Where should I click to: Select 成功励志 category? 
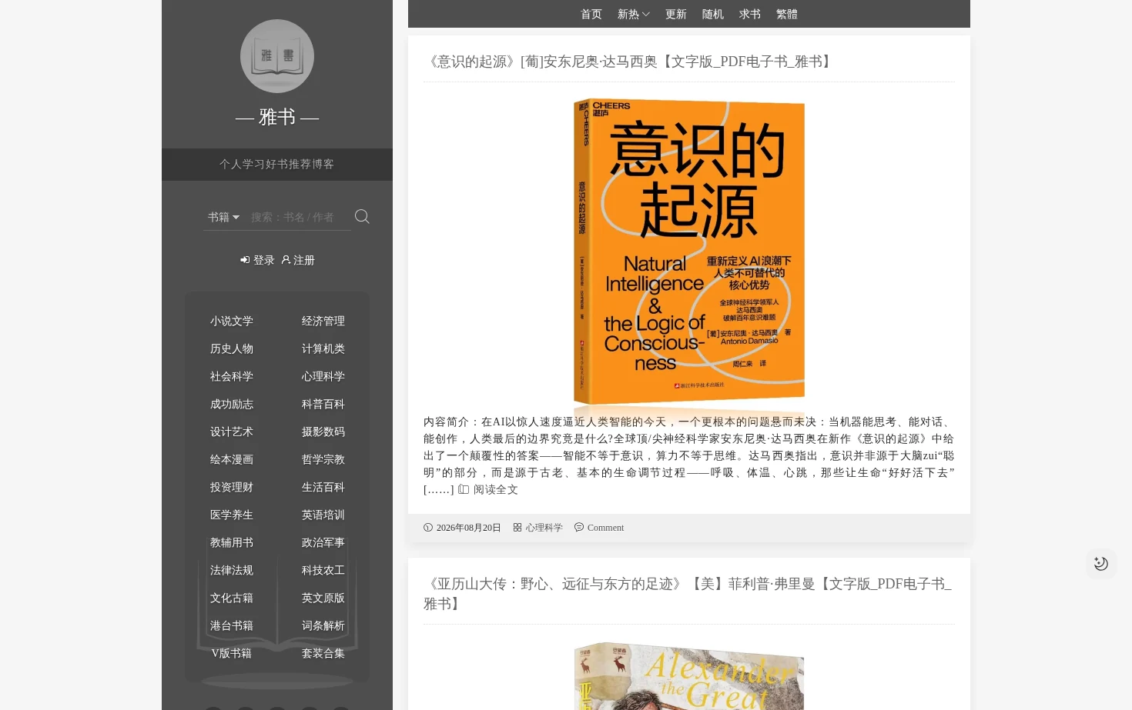tap(232, 404)
